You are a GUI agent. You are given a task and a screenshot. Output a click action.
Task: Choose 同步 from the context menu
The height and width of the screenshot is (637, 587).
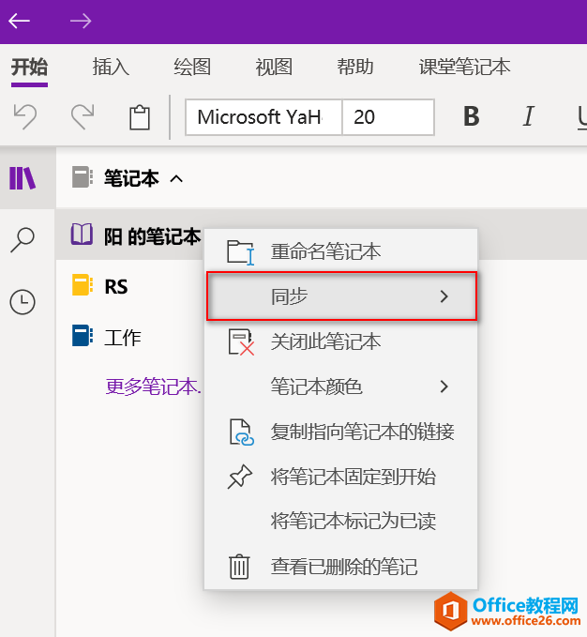coord(341,296)
